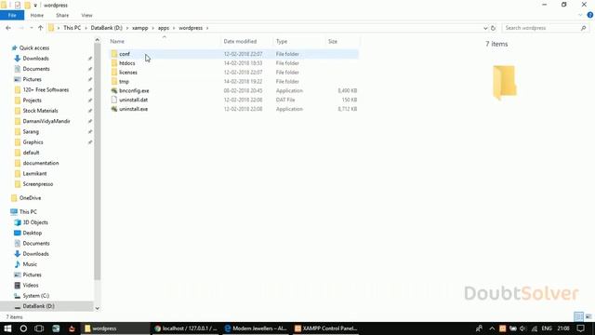Select apps in the address breadcrumb
Screen dimensions: 595x335
click(x=164, y=28)
